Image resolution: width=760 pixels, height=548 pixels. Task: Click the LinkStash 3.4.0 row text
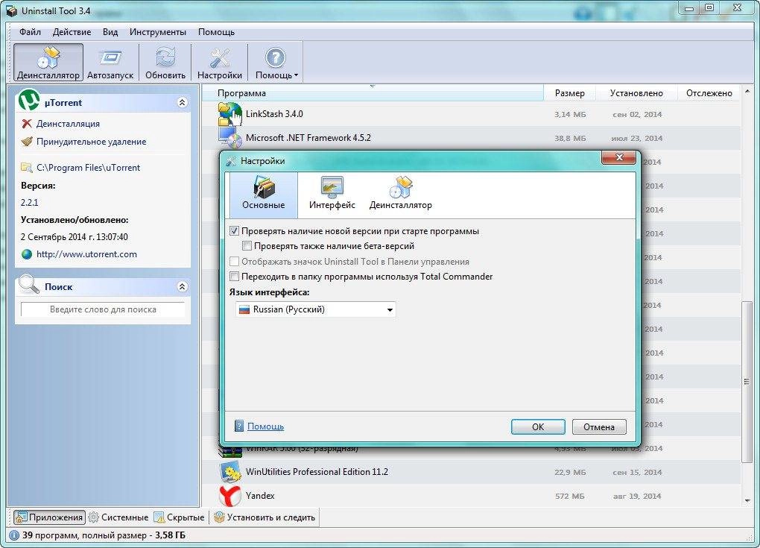[274, 114]
